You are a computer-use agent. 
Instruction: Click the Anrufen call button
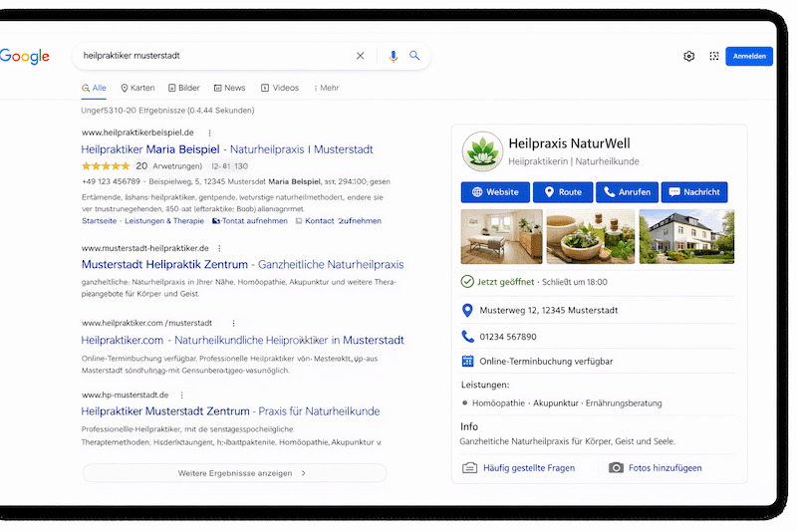[628, 192]
